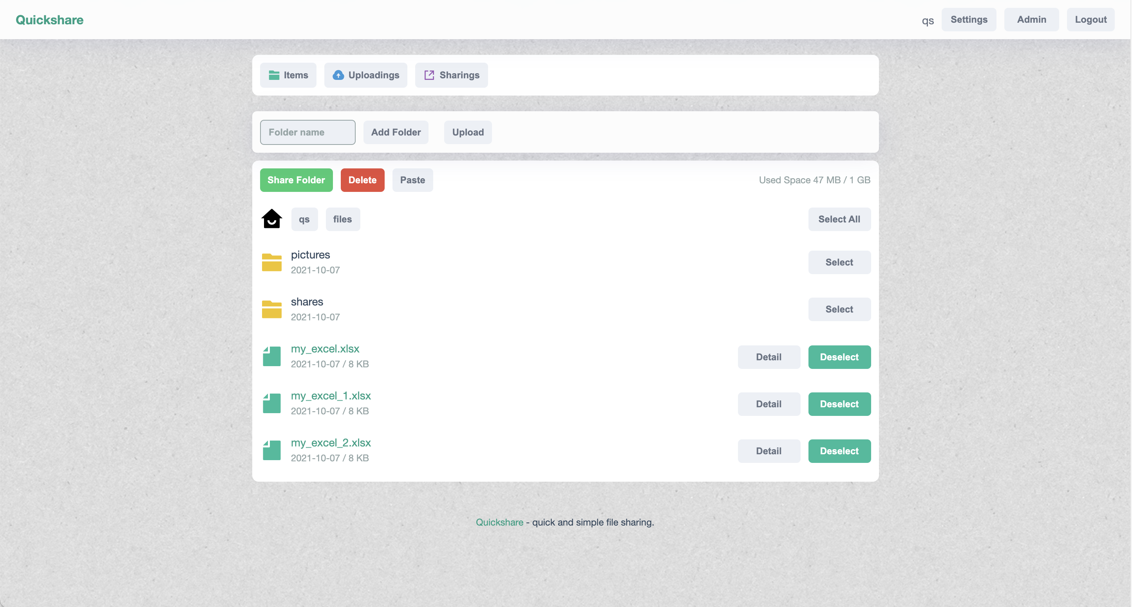Click the my_excel.xlsx file icon
The image size is (1132, 607).
(271, 356)
